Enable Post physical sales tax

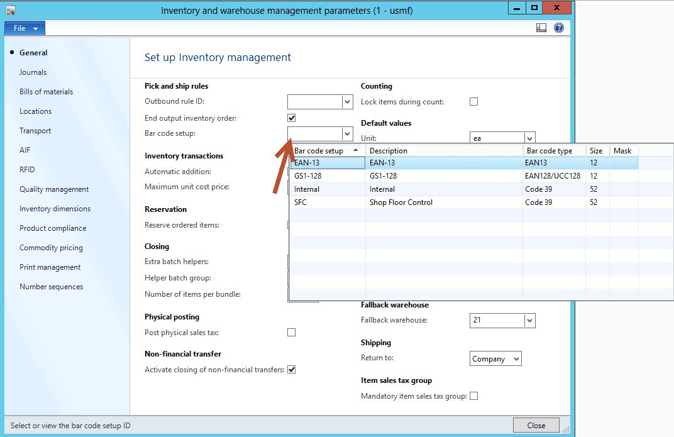291,332
